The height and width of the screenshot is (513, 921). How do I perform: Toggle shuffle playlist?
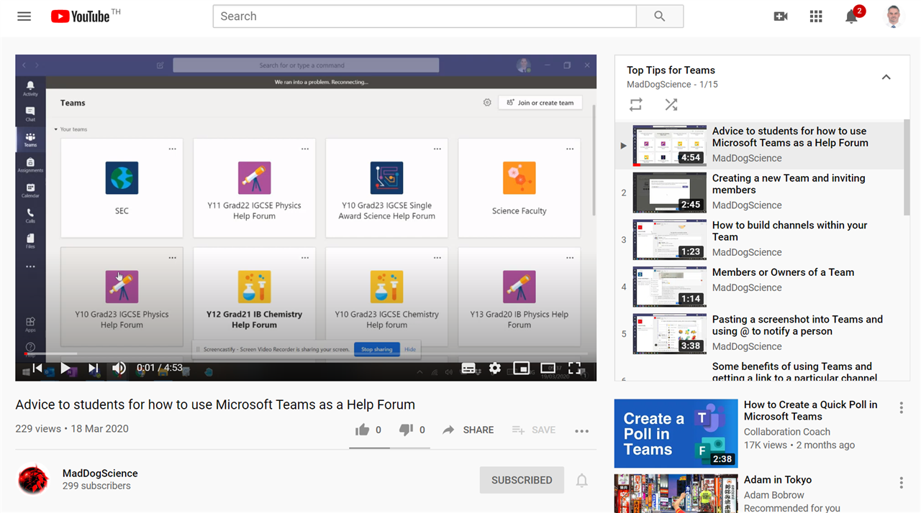(671, 105)
